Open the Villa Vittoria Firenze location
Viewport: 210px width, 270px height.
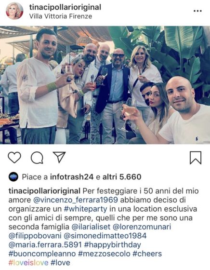(x=61, y=16)
